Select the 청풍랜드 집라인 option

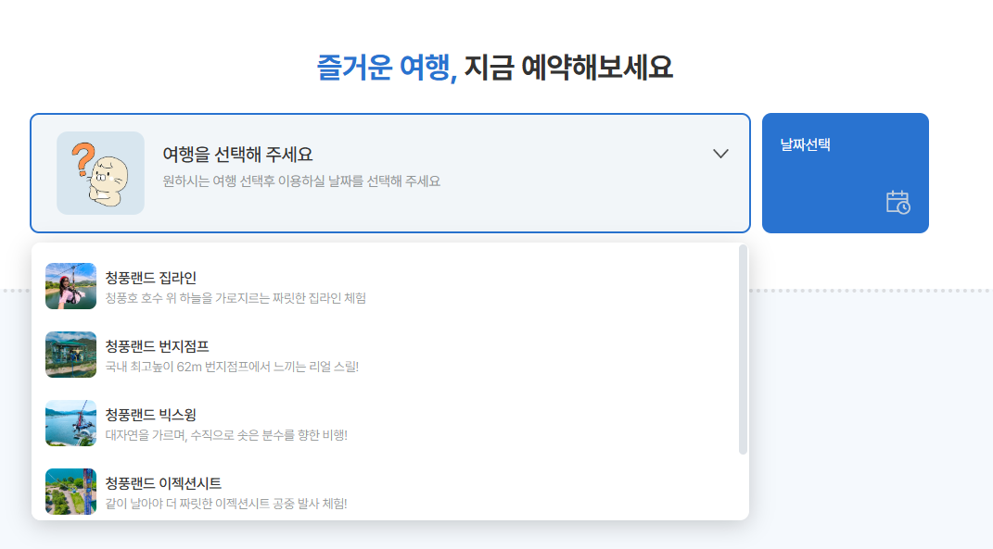[151, 278]
